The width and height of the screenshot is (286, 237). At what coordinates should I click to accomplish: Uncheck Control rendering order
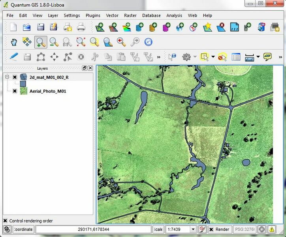(x=6, y=221)
